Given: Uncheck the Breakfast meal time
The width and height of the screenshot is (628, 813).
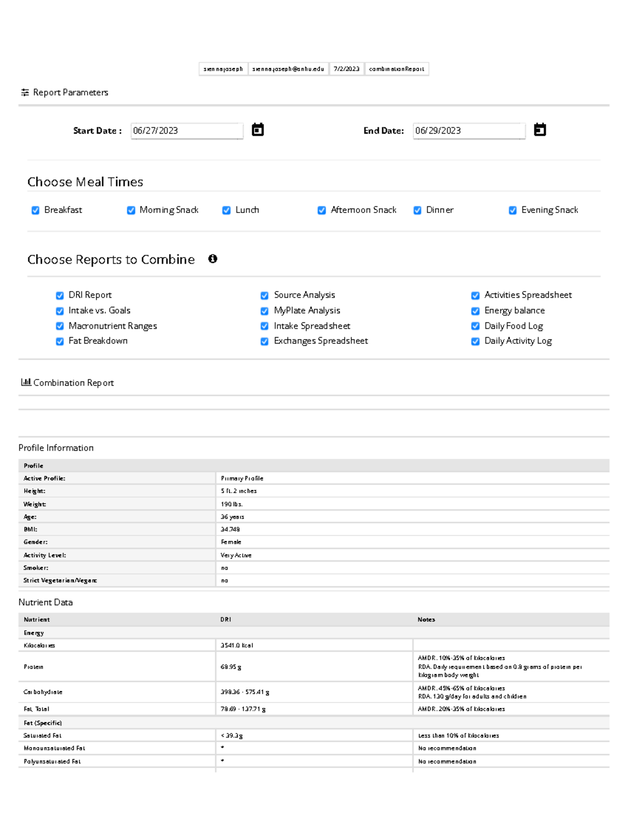Looking at the screenshot, I should (x=35, y=210).
